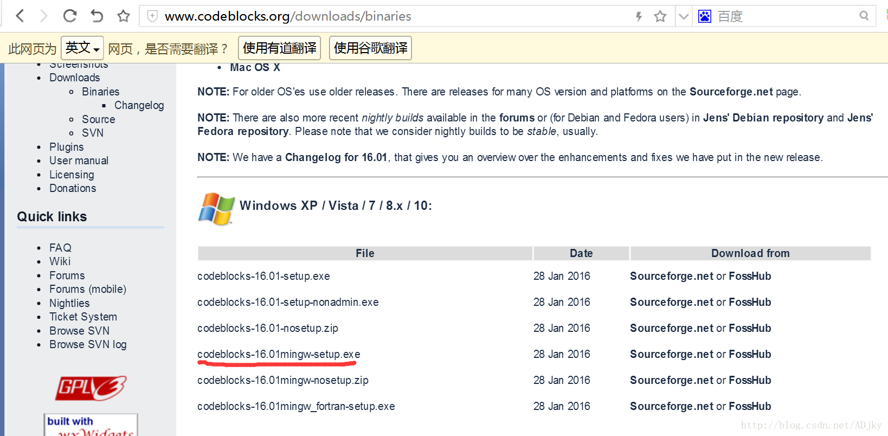This screenshot has width=888, height=436.
Task: Click the undo/restore closed page icon
Action: click(96, 16)
